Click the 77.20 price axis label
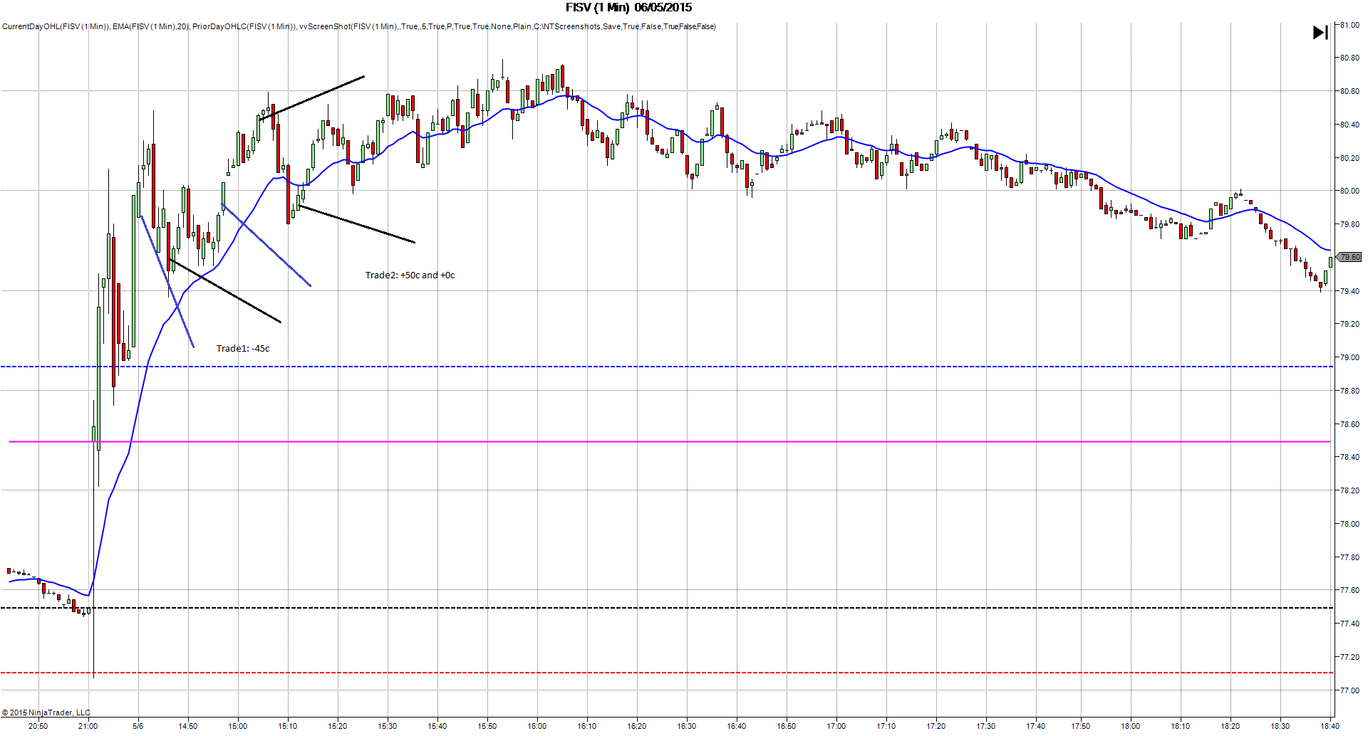 click(x=1349, y=657)
